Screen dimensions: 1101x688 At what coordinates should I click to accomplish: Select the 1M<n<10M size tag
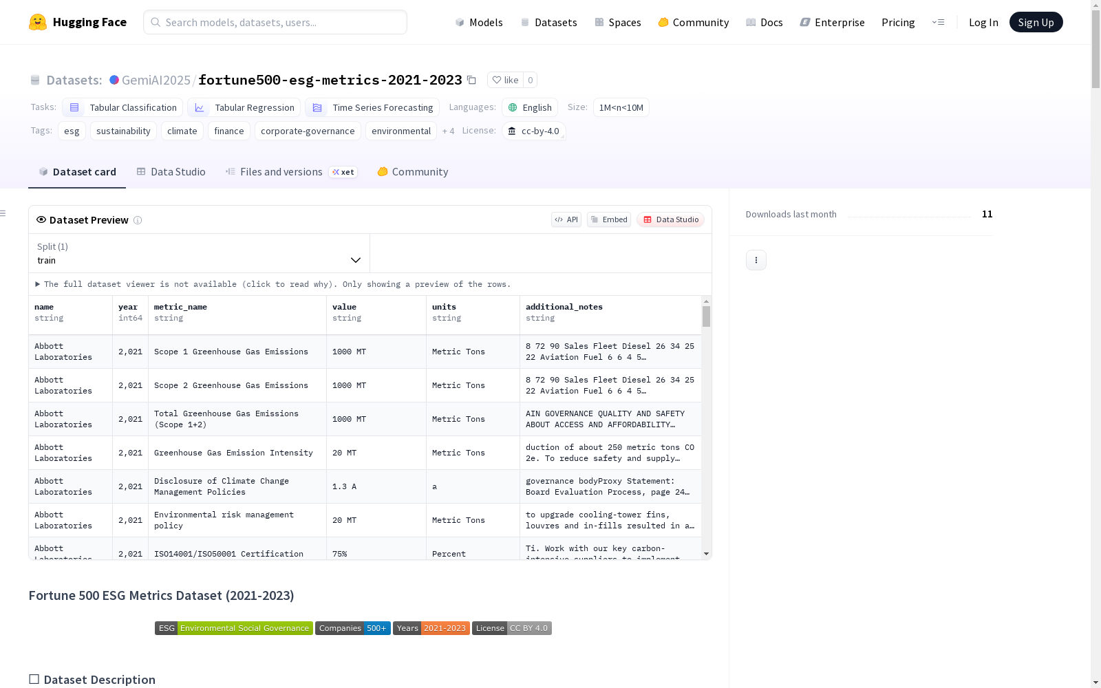coord(621,107)
